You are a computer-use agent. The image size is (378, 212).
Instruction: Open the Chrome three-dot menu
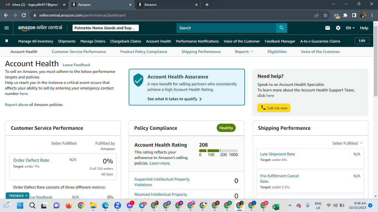click(372, 15)
